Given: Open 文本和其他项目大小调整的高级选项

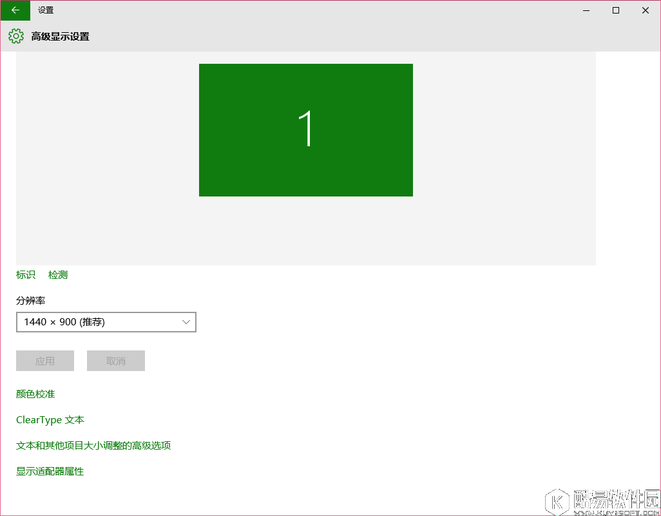Looking at the screenshot, I should click(93, 445).
